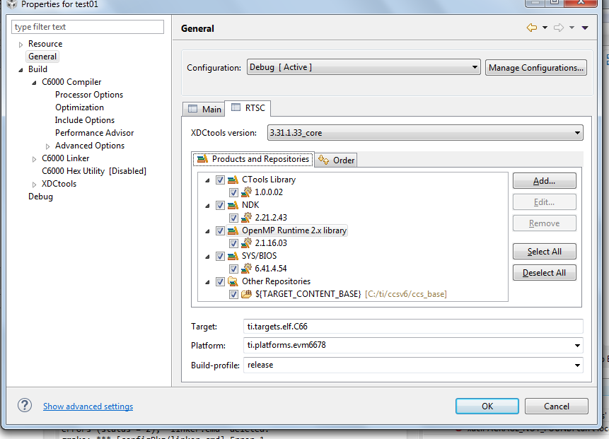Screen dimensions: 609x439
Task: Click the CTools Library product icon
Action: [233, 180]
